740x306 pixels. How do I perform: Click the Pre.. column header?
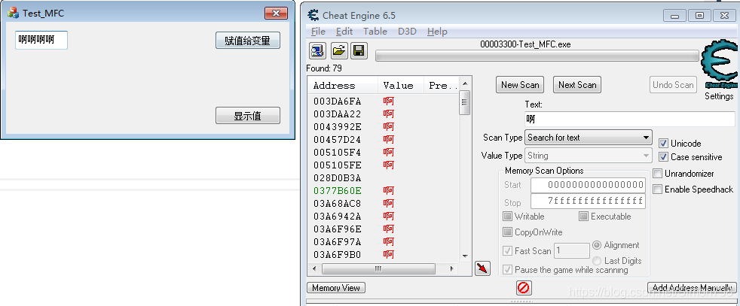click(441, 86)
